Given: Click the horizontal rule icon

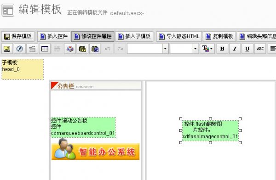Looking at the screenshot, I should [57, 49].
